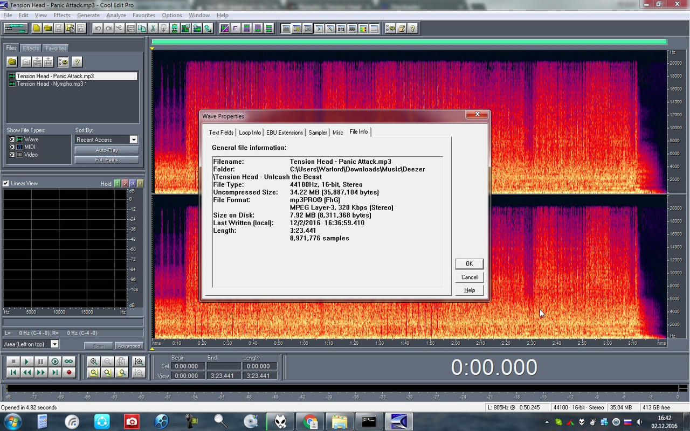Click the Open File folder icon in Files panel
The width and height of the screenshot is (690, 431).
coord(12,62)
